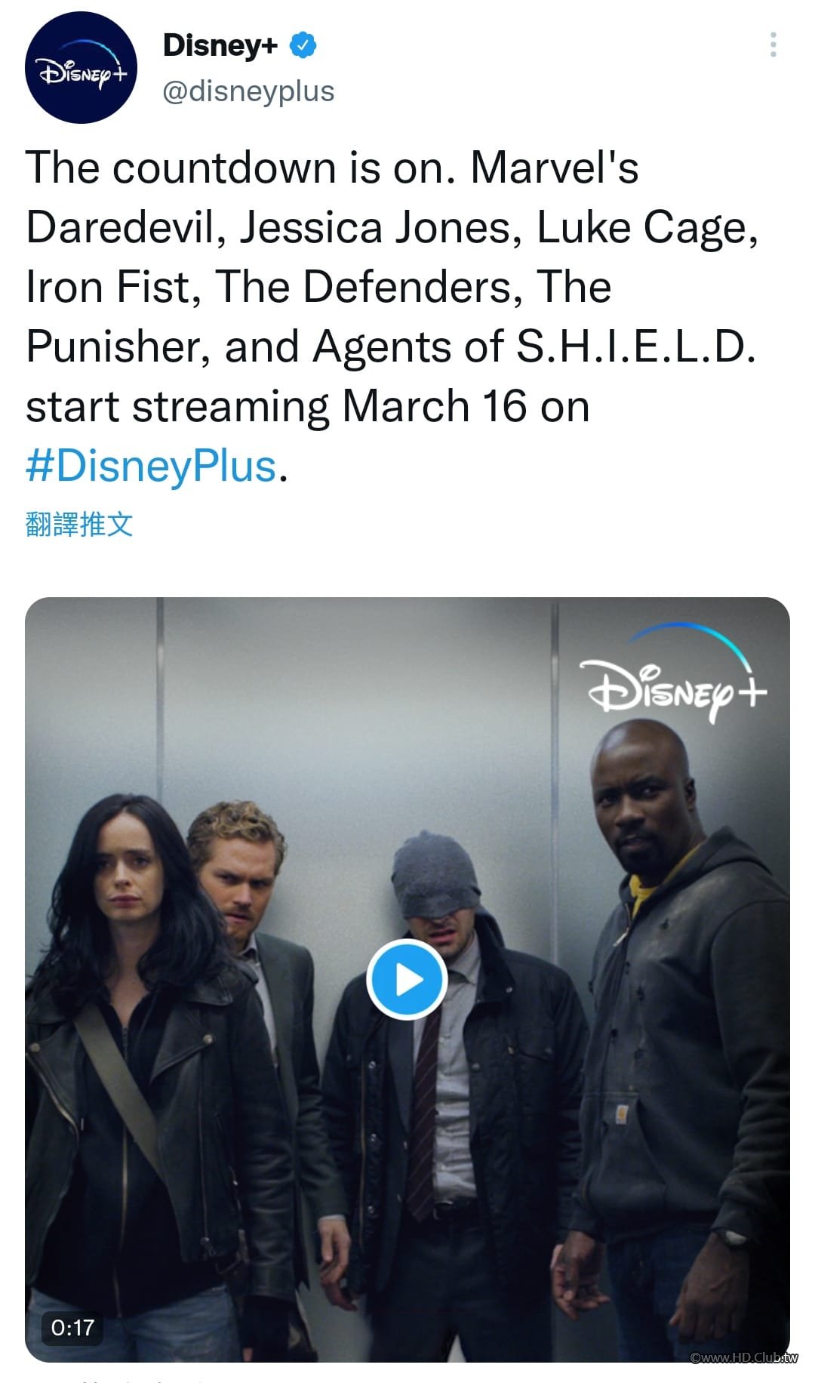The image size is (815, 1383).
Task: Click the man in the hoodie in the thumbnail
Action: tap(679, 1042)
